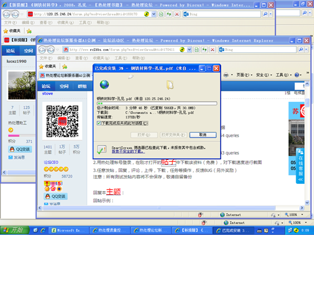The width and height of the screenshot is (314, 296).
Task: Click vertical scrollbar down arrow in front IE
Action: pyautogui.click(x=307, y=203)
